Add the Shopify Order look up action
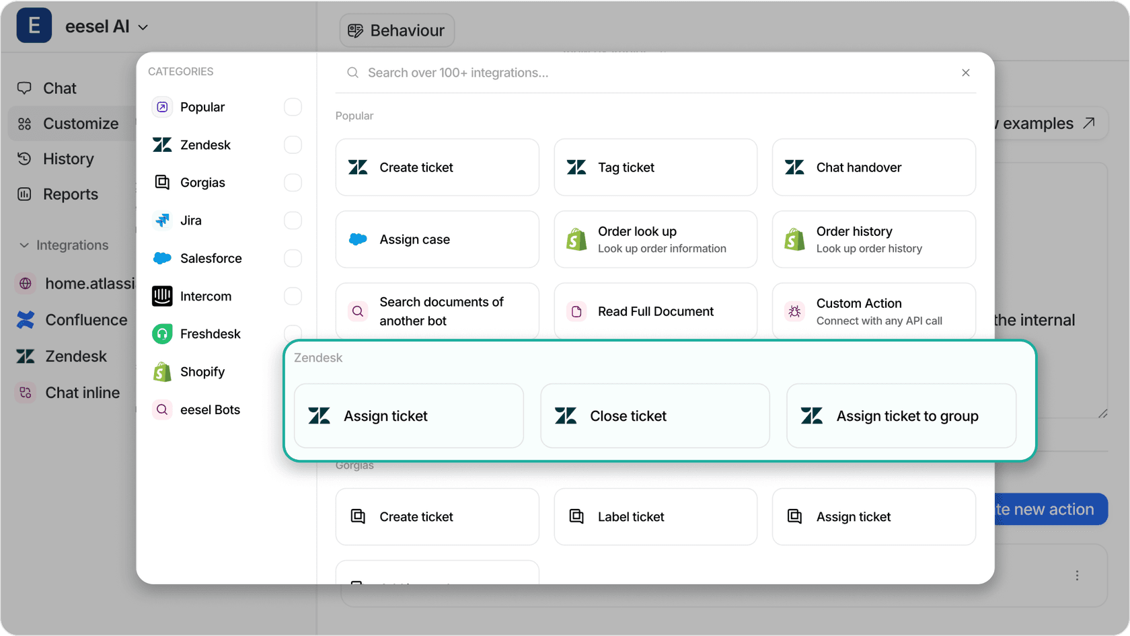The width and height of the screenshot is (1130, 636). 656,239
